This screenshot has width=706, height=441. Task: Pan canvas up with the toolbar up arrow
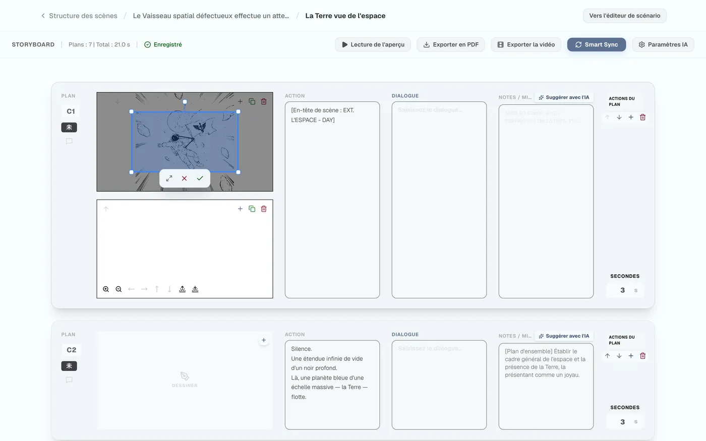[157, 289]
